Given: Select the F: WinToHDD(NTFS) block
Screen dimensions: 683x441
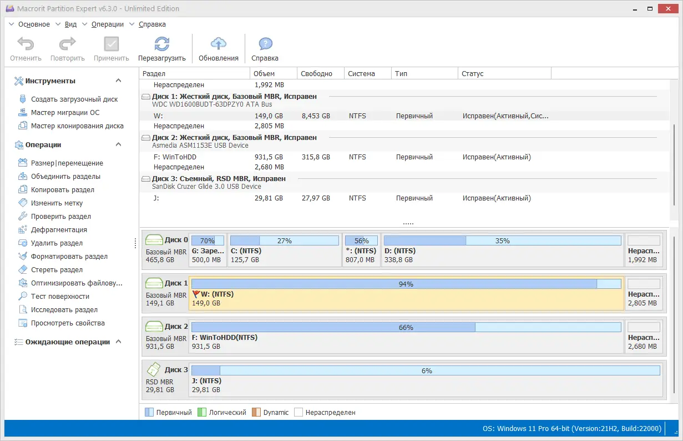Looking at the screenshot, I should tap(406, 335).
